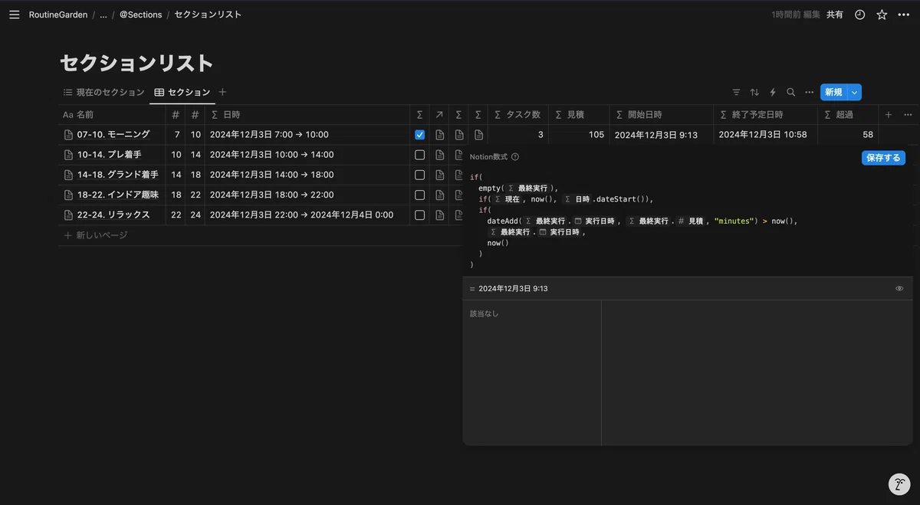
Task: Open page icon for 14-18. グランド着手
Action: coord(68,175)
